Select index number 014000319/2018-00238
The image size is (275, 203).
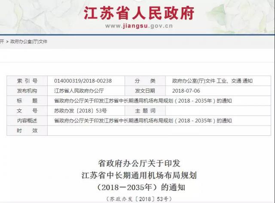click(83, 81)
